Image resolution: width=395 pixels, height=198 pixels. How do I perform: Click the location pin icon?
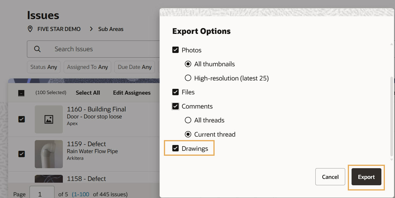point(30,29)
